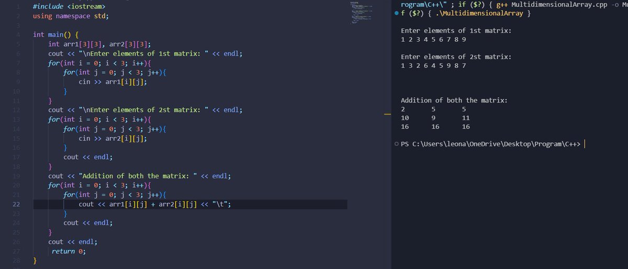
Task: Click 'cin >> arr2[i][j];' statement
Action: 112,139
